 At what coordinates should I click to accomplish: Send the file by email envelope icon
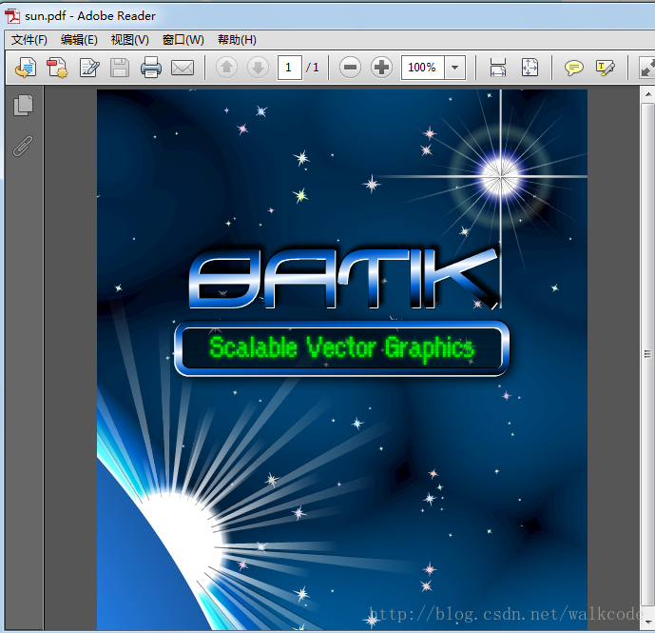182,68
